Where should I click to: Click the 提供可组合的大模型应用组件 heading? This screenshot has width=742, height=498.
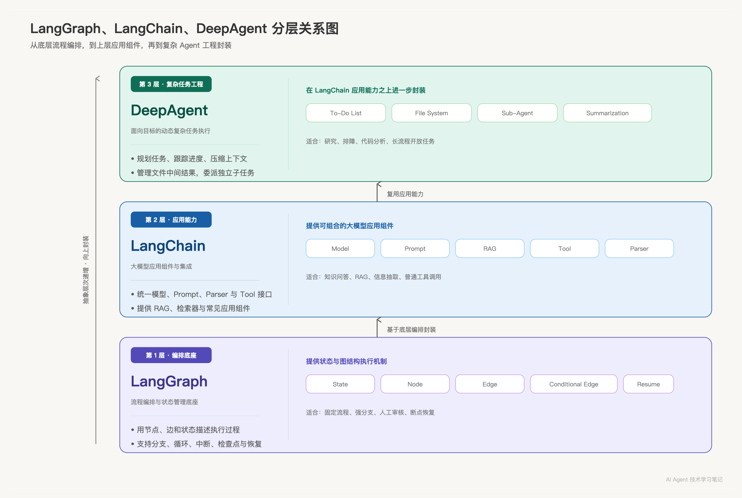tap(350, 226)
